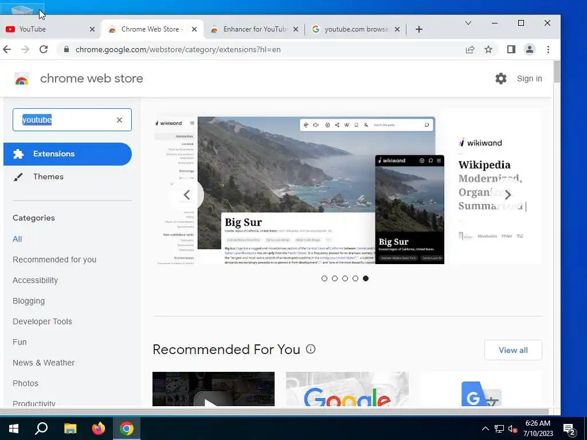Open the Accessibility category
The width and height of the screenshot is (587, 440).
35,280
